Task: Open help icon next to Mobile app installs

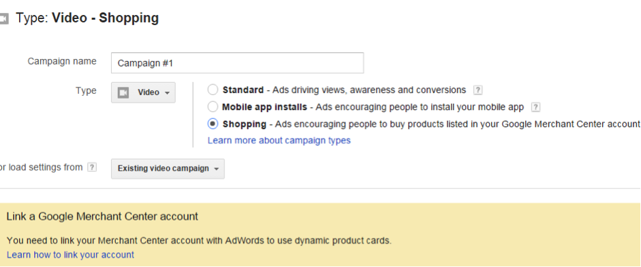Action: (535, 107)
